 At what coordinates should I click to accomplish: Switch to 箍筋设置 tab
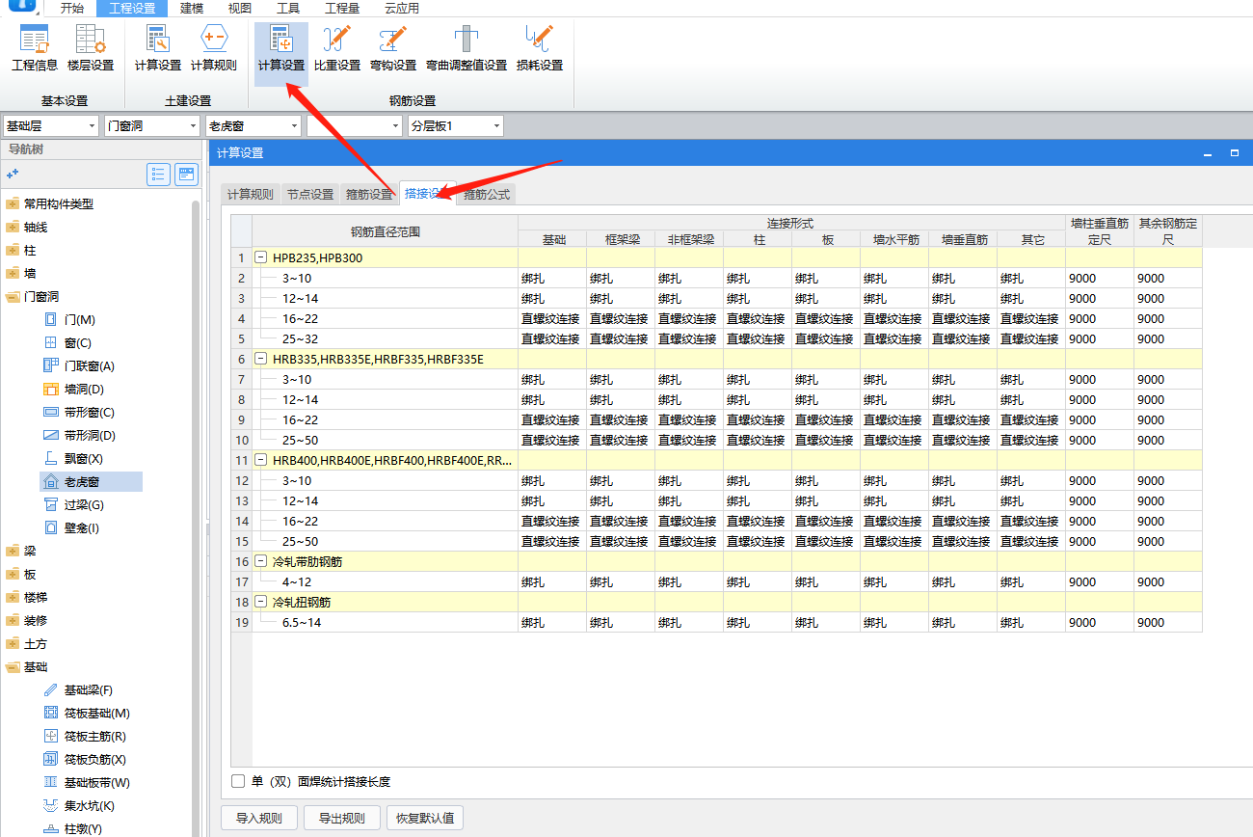(x=369, y=195)
